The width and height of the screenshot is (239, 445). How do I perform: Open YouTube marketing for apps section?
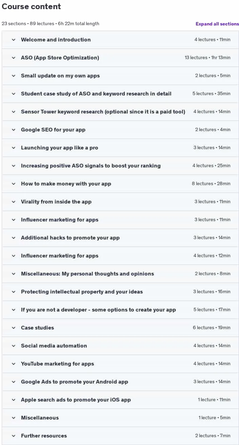coord(120,364)
